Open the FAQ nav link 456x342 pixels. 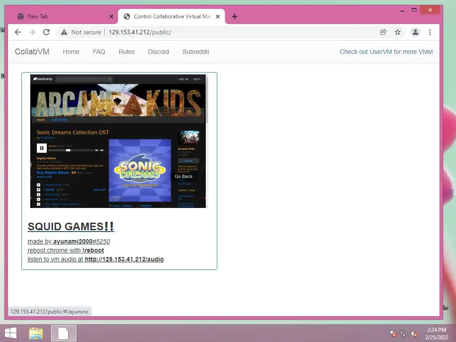(99, 52)
